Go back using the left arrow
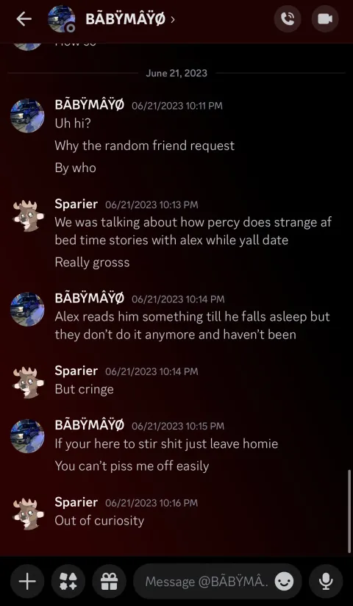This screenshot has height=606, width=353. coord(24,19)
